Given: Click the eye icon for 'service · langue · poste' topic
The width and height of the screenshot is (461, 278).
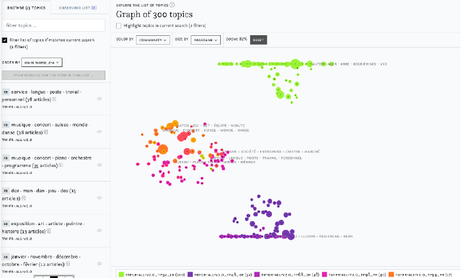Looking at the screenshot, I should (100, 99).
